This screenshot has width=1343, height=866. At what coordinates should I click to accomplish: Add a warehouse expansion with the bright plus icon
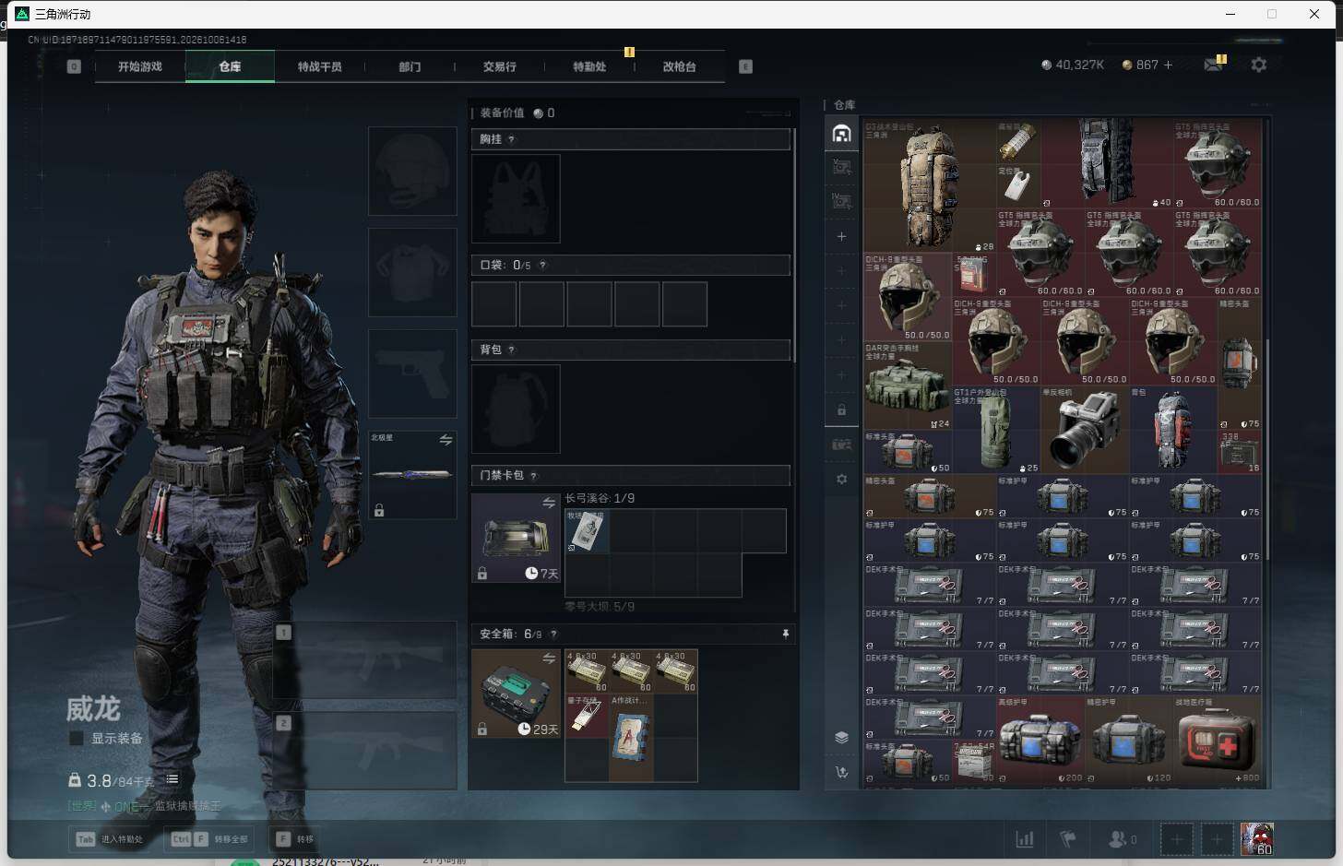click(841, 236)
